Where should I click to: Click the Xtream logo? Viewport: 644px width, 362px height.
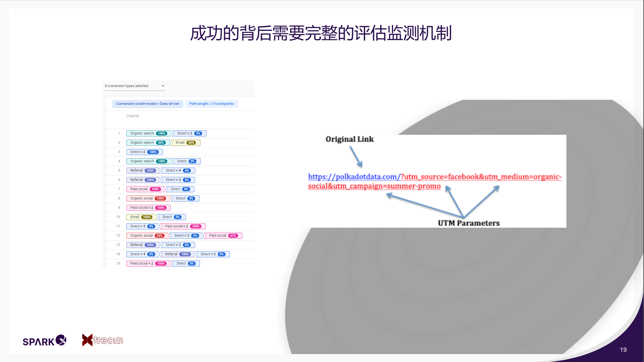click(102, 340)
